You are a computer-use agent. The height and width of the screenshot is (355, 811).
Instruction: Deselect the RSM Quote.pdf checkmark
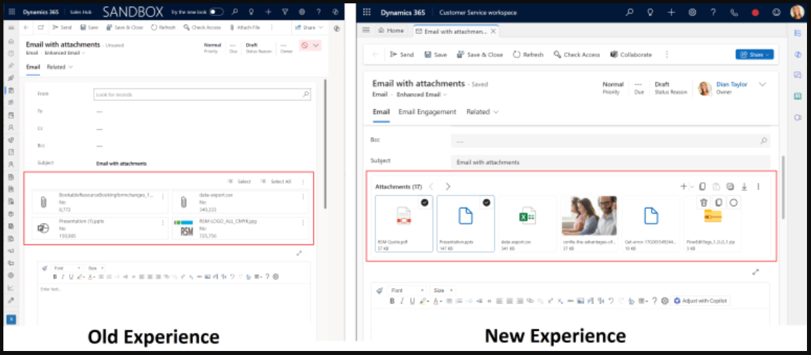pos(425,202)
